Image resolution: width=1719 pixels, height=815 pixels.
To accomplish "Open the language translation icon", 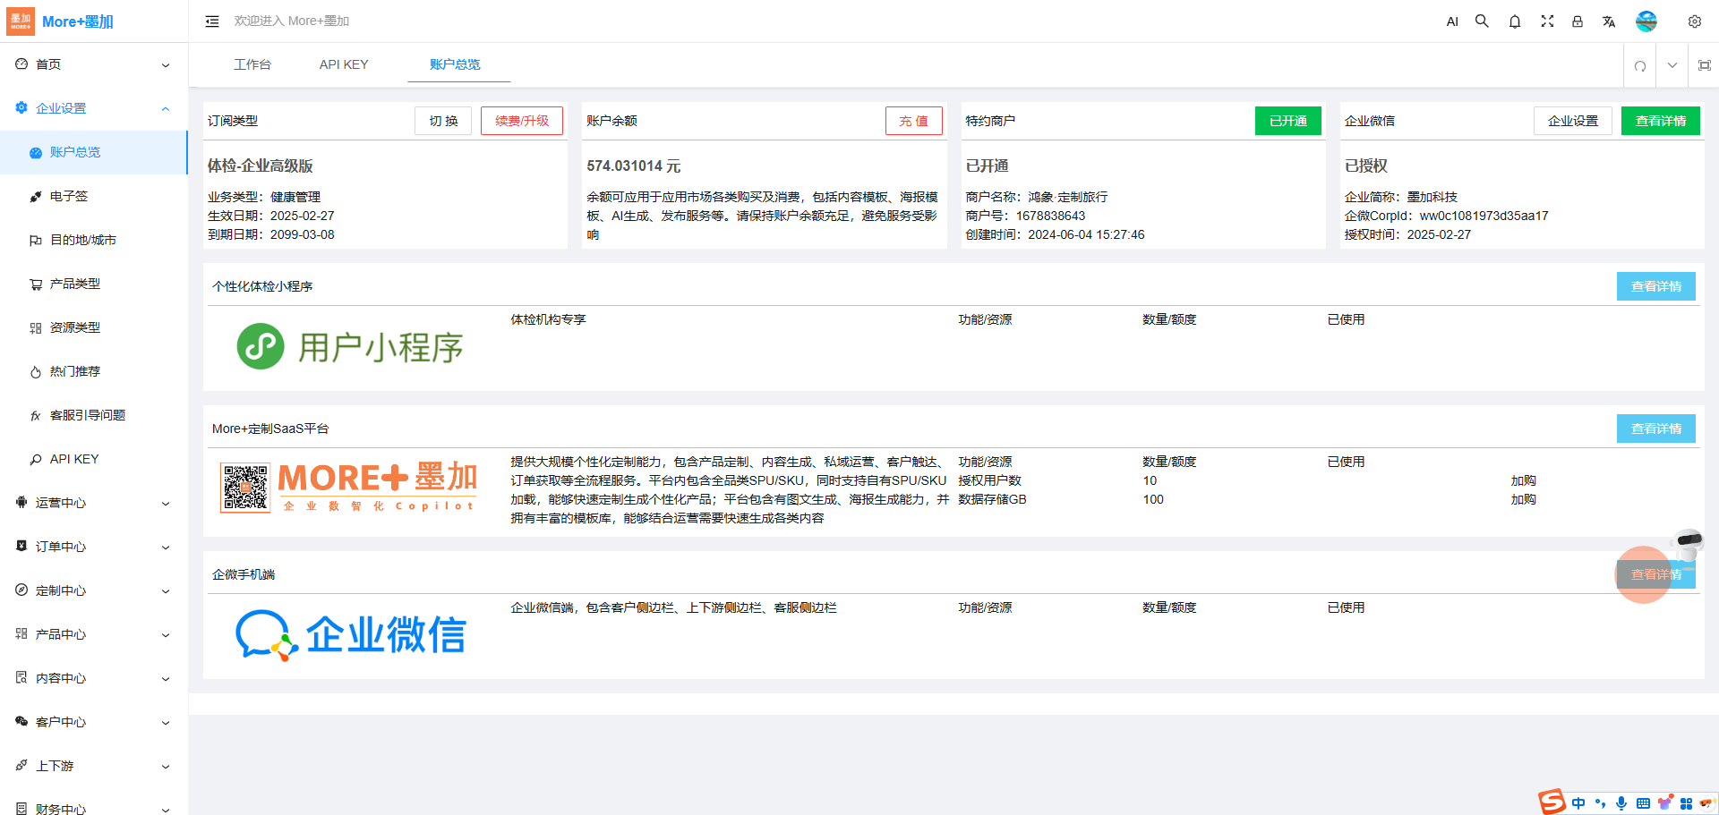I will pyautogui.click(x=1609, y=21).
